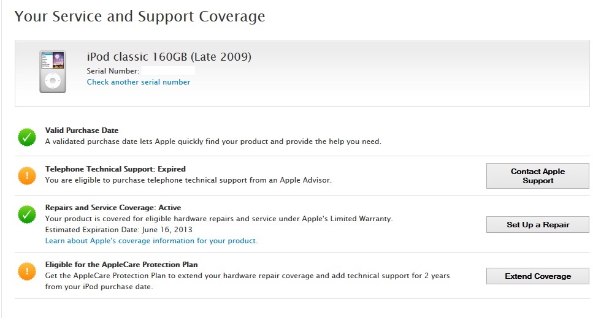
Task: Click the AppleCare Protection Plan description paragraph
Action: (x=247, y=281)
